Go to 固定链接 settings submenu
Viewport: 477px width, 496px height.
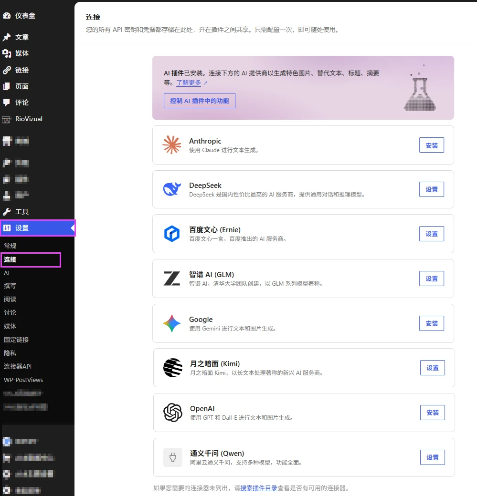pos(16,340)
